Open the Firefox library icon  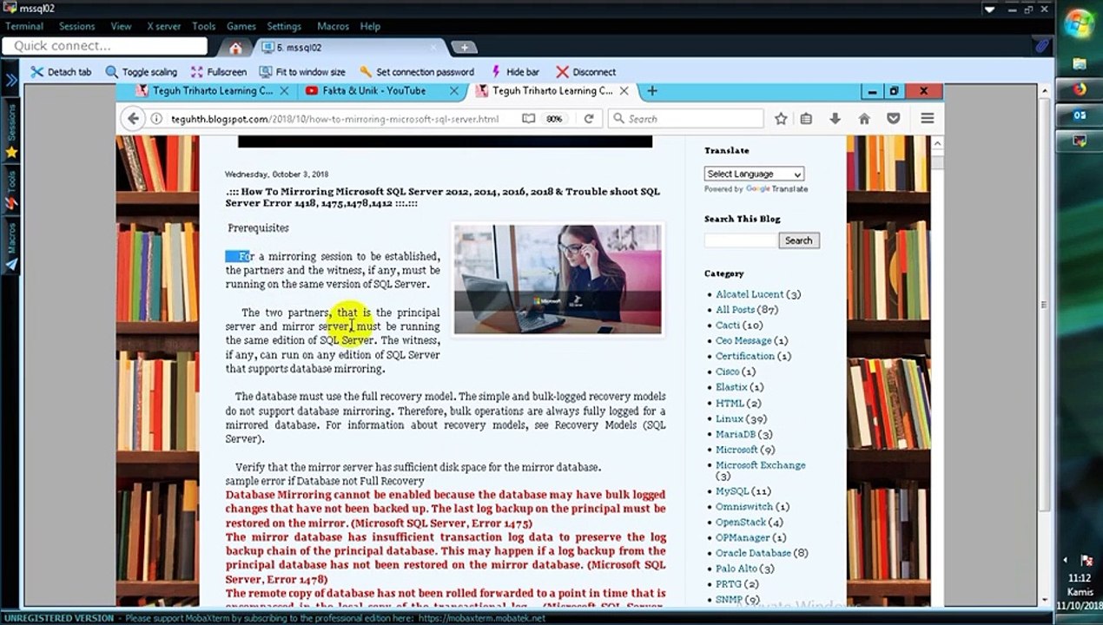[x=806, y=119]
